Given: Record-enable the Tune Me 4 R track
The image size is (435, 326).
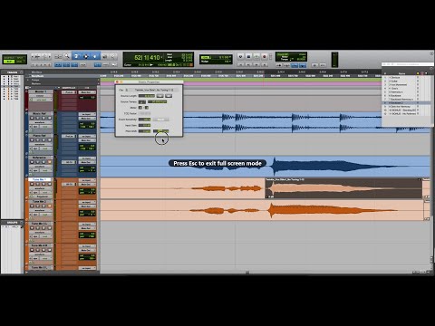Looking at the screenshot, I should 32,250.
